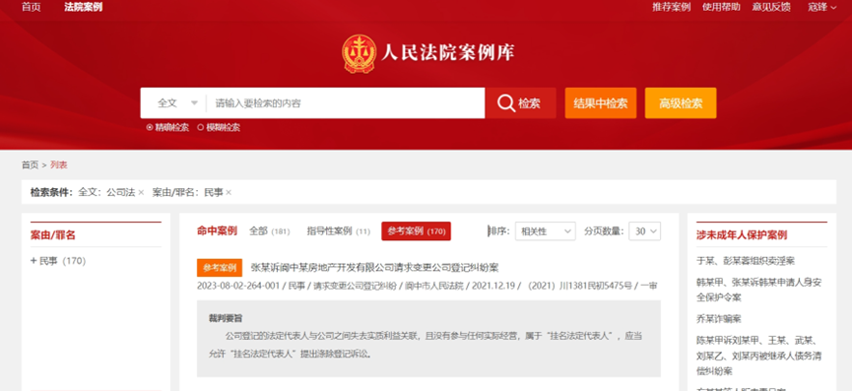Click the case metadata line 2023-08-02-264-001
The width and height of the screenshot is (852, 391).
pyautogui.click(x=427, y=286)
